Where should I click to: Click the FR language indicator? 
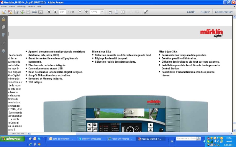click(x=172, y=141)
